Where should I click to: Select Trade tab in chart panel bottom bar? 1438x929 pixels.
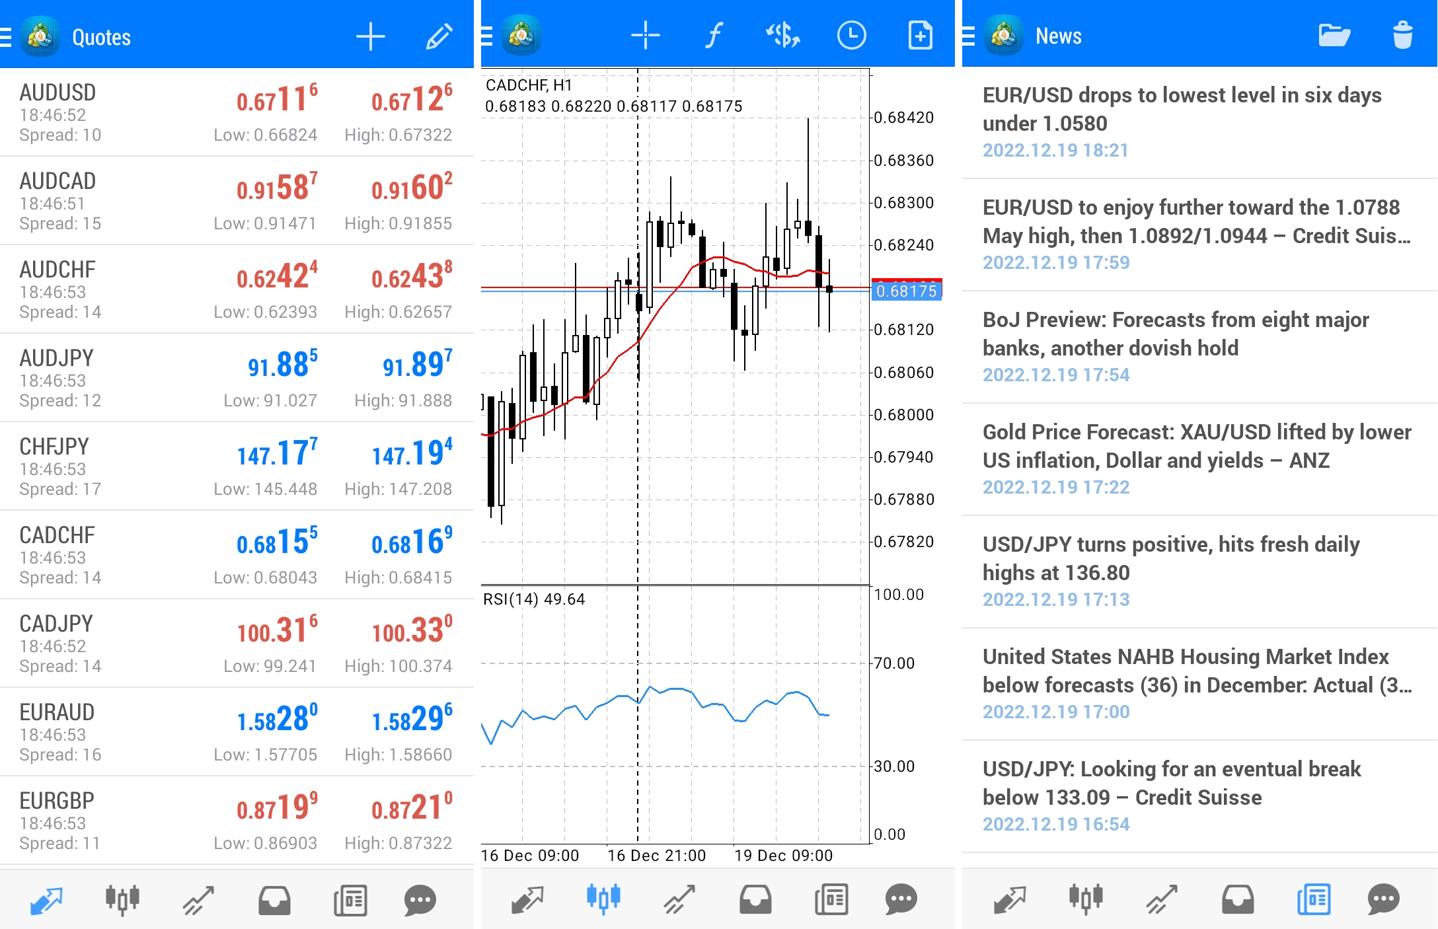[679, 900]
